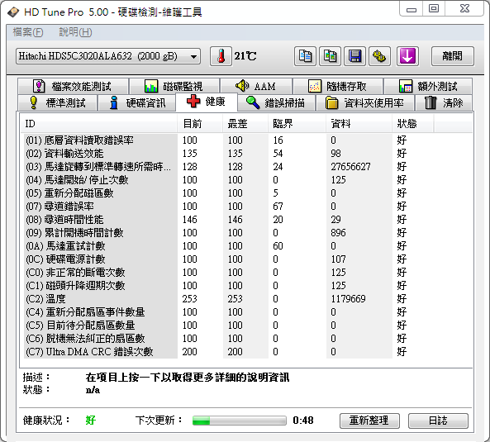Save screenshot floppy disk icon

354,56
